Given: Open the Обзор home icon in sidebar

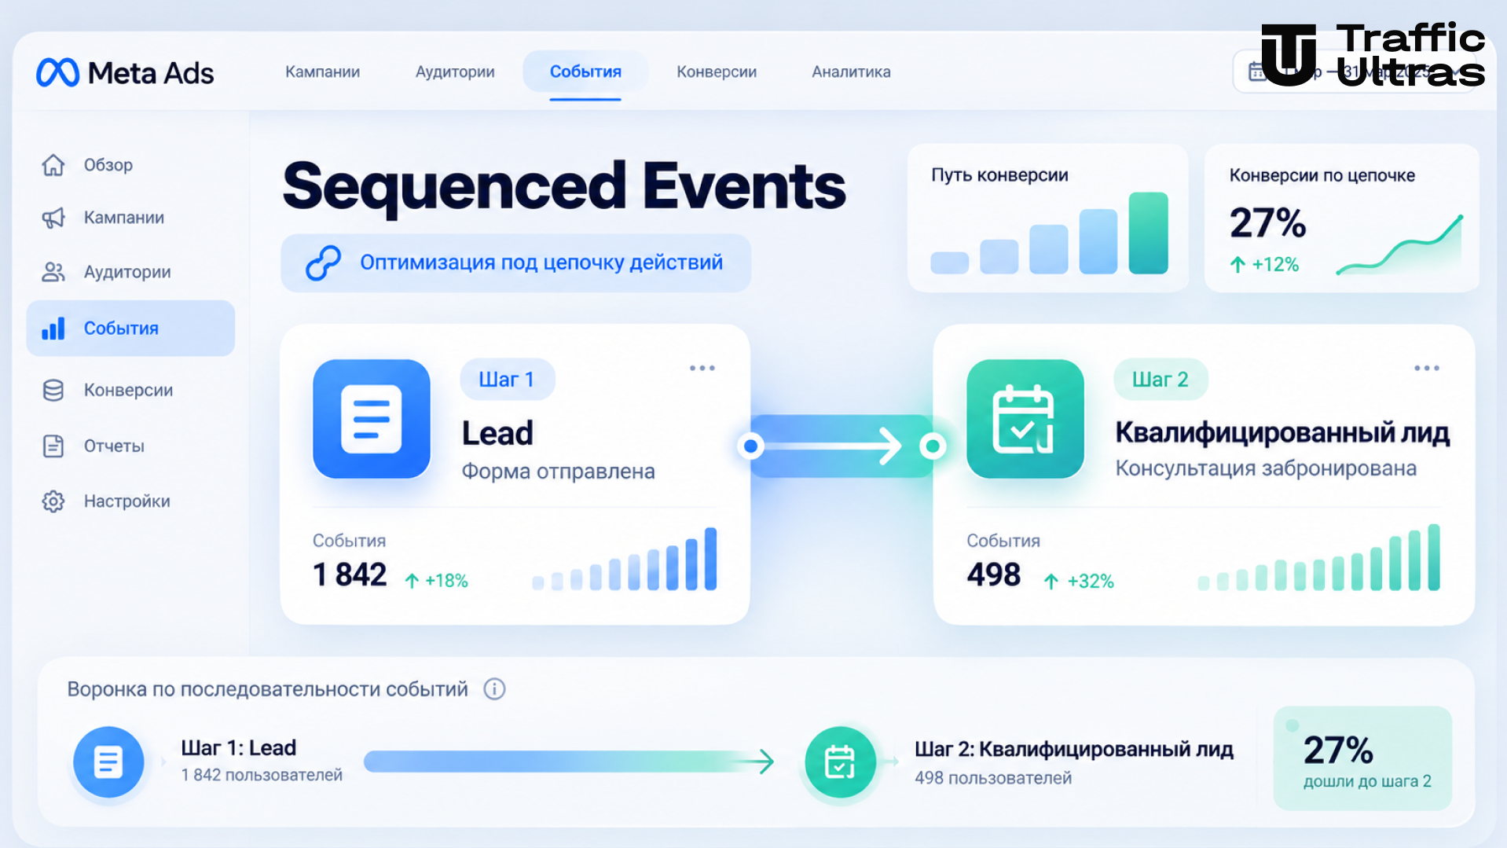Looking at the screenshot, I should pos(53,165).
